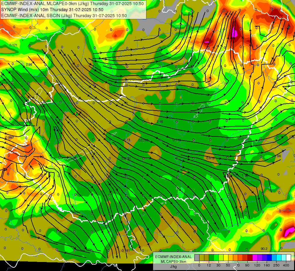Select the '30' tick label on the legend
This screenshot has height=271, width=295.
tap(218, 265)
